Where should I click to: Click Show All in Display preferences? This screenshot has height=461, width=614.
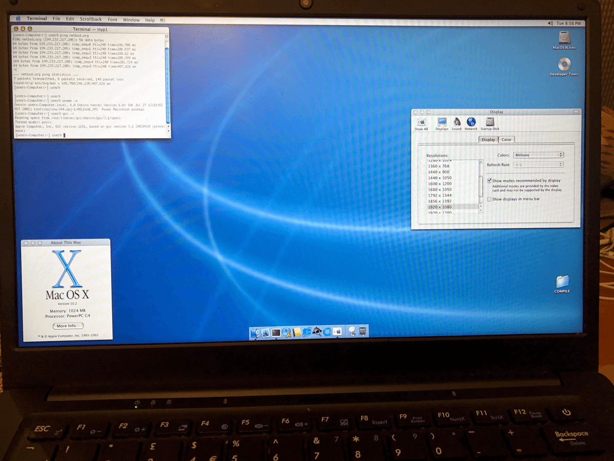[421, 122]
